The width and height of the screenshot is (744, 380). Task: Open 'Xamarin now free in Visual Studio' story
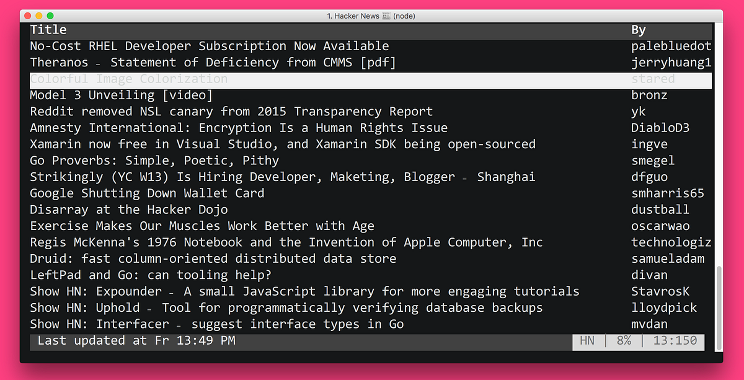[x=283, y=144]
